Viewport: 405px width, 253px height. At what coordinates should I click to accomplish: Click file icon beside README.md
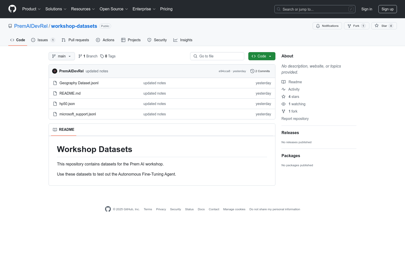(x=55, y=93)
